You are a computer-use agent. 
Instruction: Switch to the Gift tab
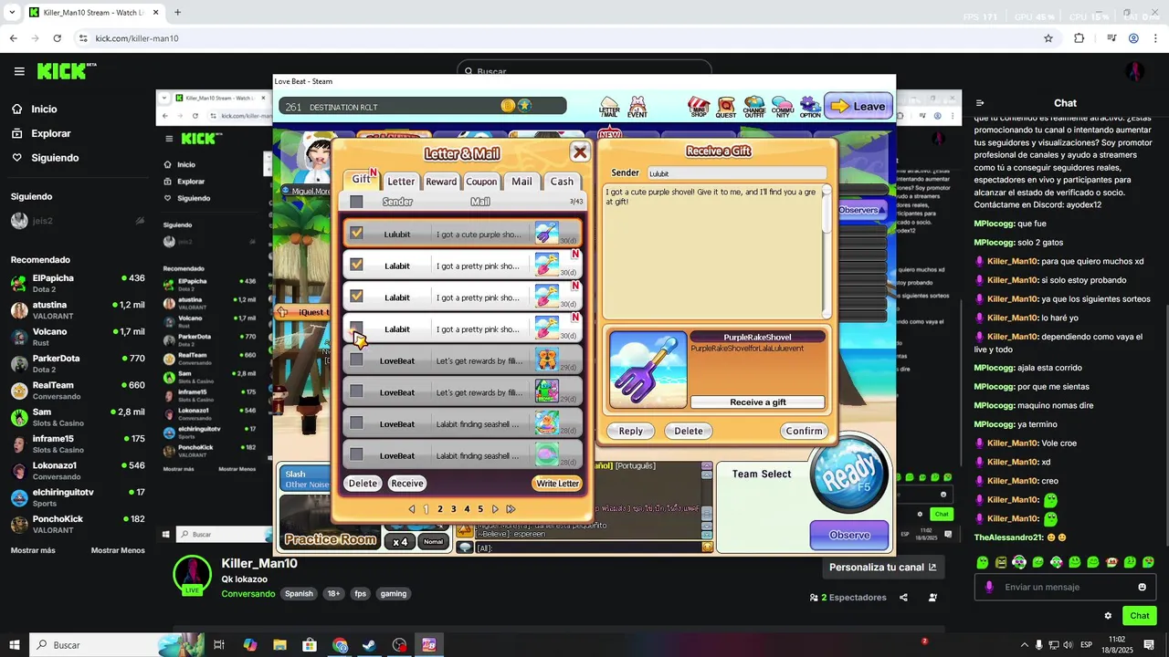tap(362, 180)
